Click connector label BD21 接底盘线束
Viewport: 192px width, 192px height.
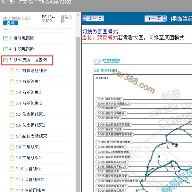(x=109, y=171)
